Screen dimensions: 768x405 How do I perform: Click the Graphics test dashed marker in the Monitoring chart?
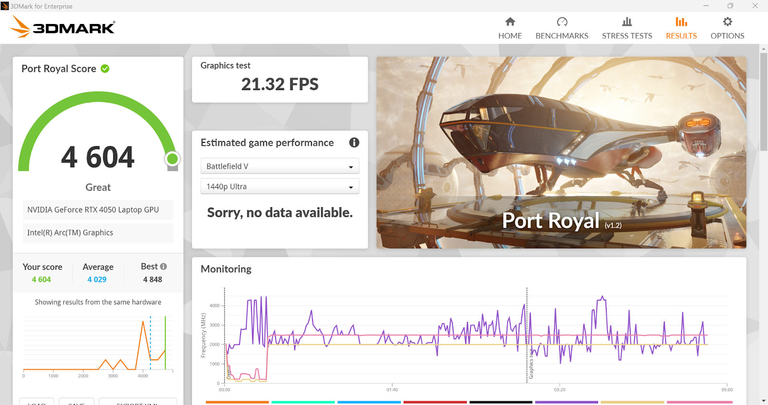[x=527, y=336]
